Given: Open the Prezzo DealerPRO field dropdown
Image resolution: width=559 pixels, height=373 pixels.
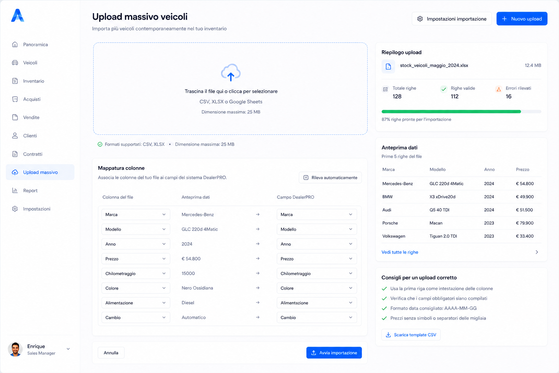Looking at the screenshot, I should (x=317, y=259).
